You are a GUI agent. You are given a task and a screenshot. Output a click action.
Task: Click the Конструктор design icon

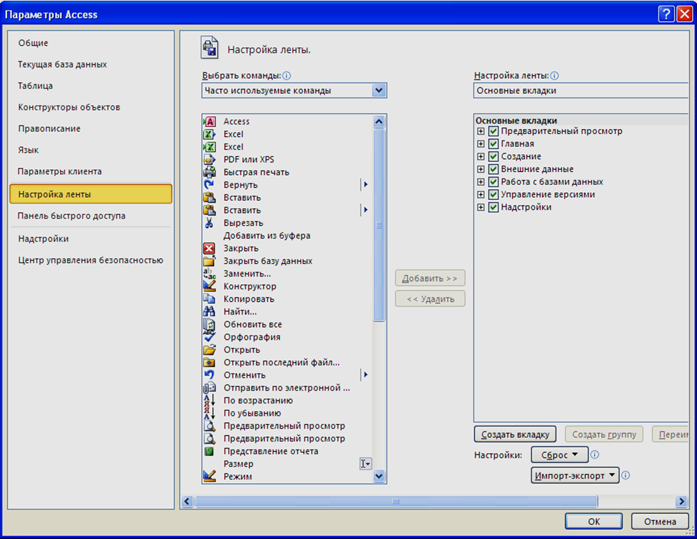tap(209, 286)
